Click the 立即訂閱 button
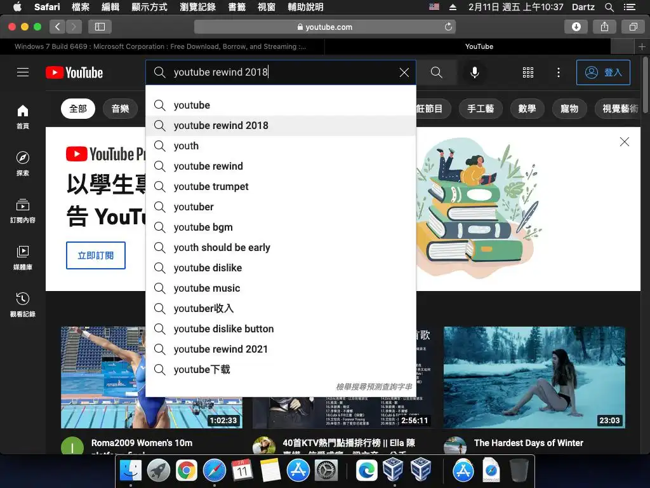650x488 pixels. [96, 255]
